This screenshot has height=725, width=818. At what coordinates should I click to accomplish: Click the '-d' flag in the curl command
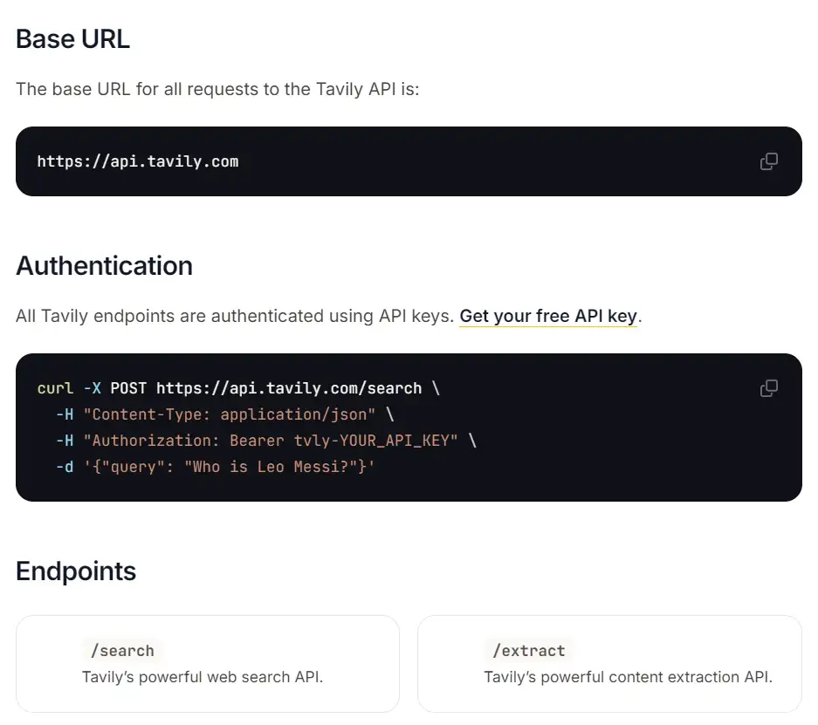click(65, 467)
